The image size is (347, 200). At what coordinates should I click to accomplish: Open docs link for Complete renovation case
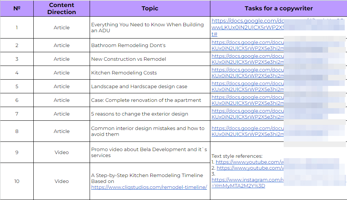247,100
